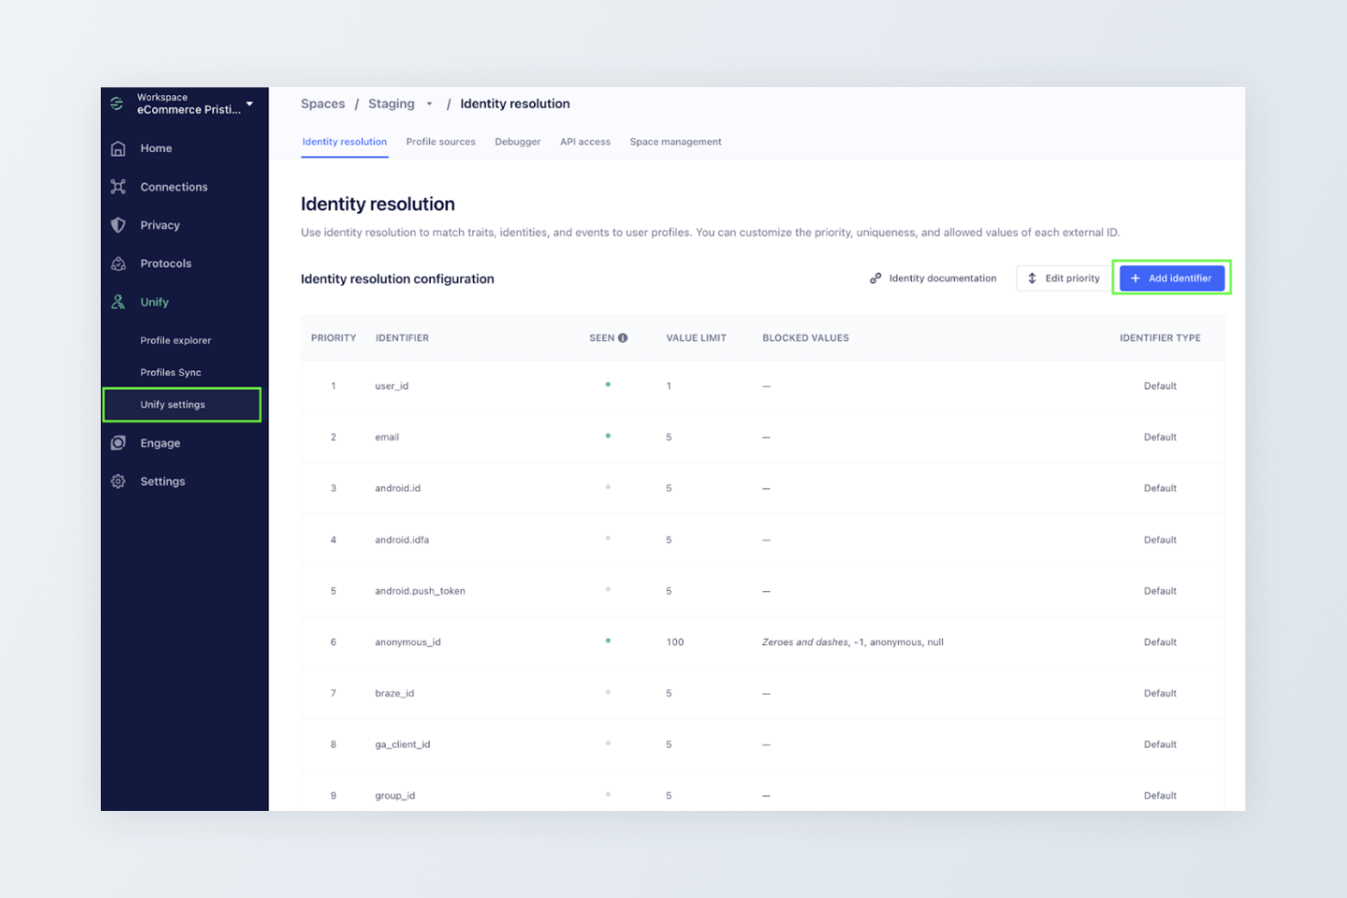Click the Segment logo icon in the sidebar

coord(117,104)
